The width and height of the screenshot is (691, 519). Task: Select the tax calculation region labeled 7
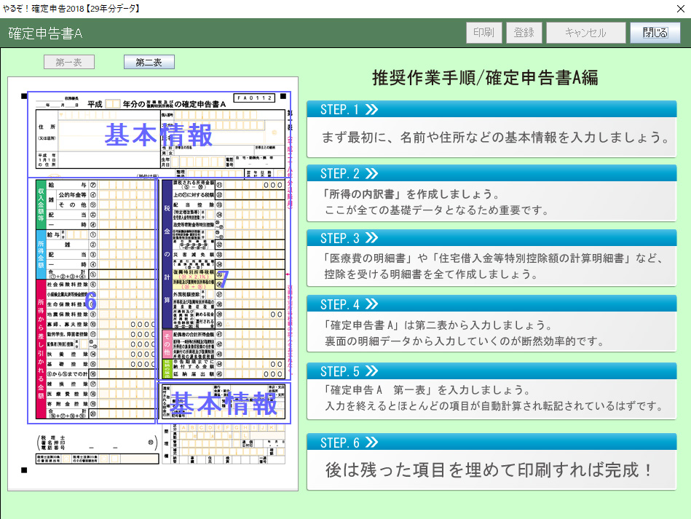[224, 279]
